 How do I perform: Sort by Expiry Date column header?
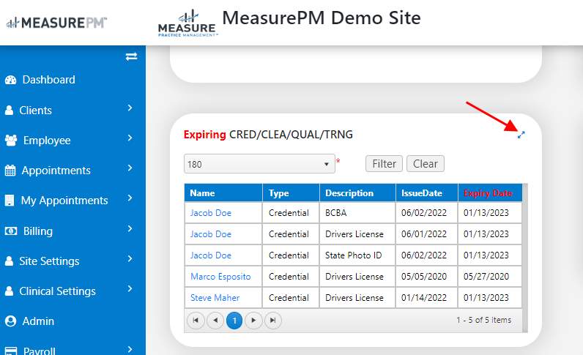pyautogui.click(x=490, y=193)
